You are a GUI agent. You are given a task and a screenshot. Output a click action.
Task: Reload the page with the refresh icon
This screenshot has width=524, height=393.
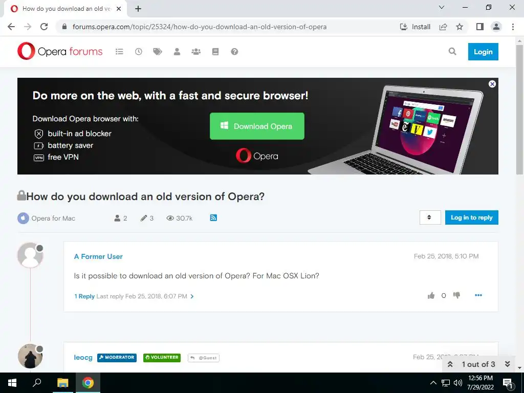(x=44, y=27)
